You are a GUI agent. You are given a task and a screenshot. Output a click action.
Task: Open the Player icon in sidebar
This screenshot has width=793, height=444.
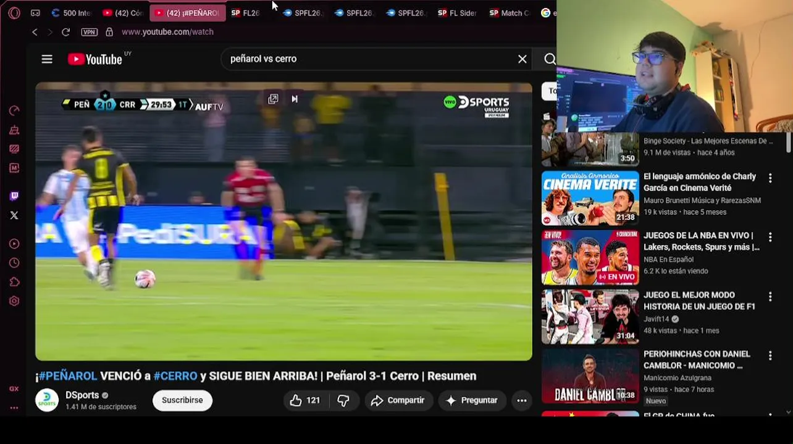click(x=14, y=244)
